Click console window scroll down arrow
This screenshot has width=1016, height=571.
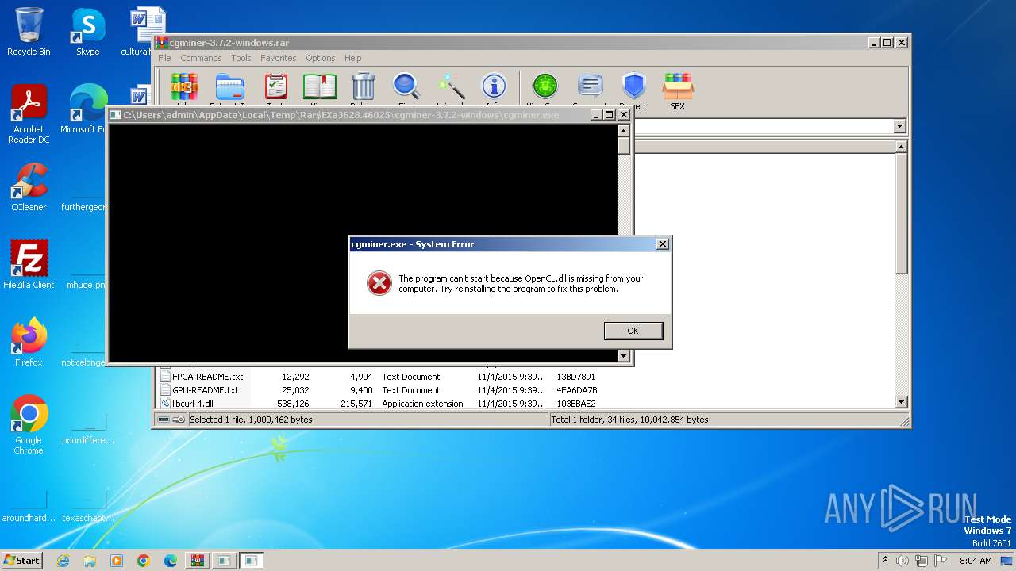pyautogui.click(x=624, y=356)
